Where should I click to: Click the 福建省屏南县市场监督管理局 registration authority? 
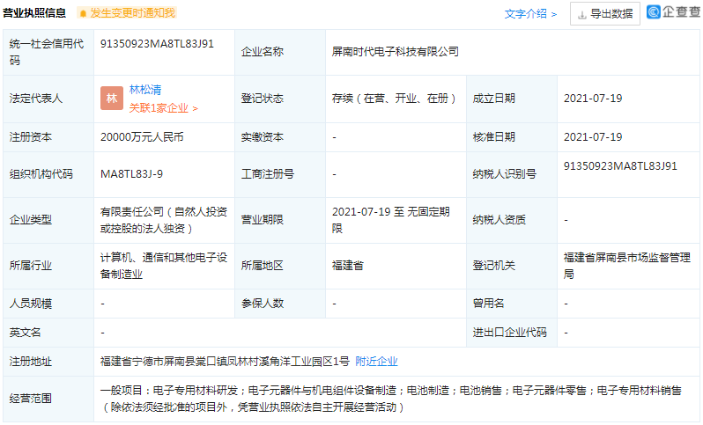[628, 265]
